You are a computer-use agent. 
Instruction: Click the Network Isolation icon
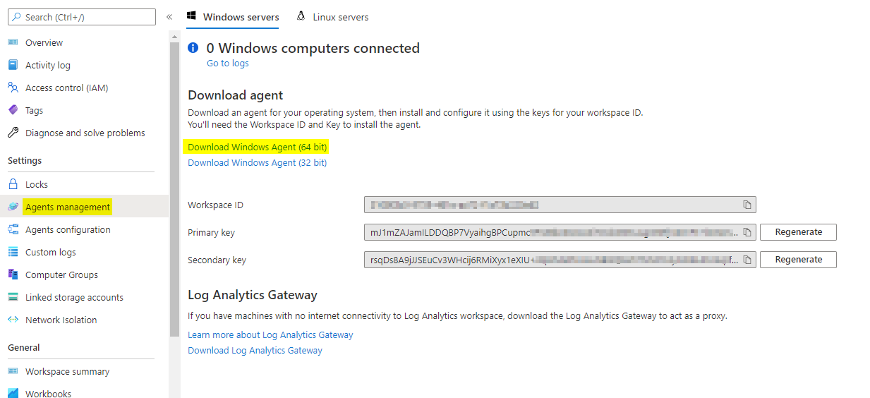[13, 320]
